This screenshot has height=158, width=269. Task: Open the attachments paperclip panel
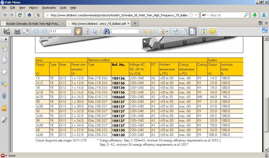pos(4,96)
